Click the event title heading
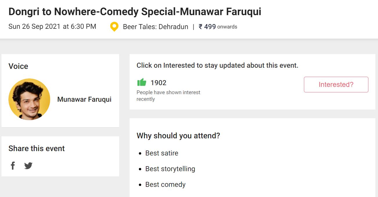The image size is (378, 197). (x=135, y=12)
